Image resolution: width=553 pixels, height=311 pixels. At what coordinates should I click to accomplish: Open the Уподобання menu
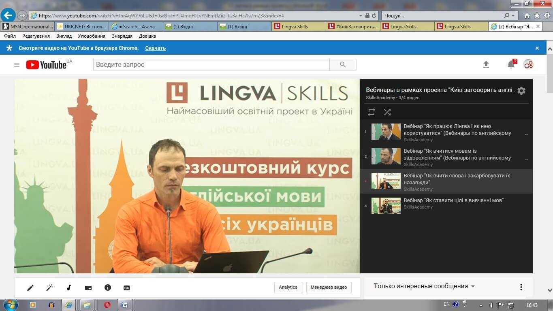click(92, 36)
